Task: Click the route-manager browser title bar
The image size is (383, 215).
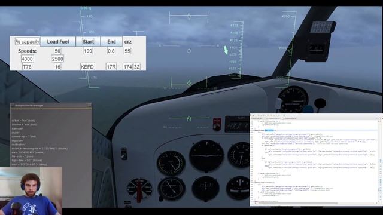Action: 51,105
